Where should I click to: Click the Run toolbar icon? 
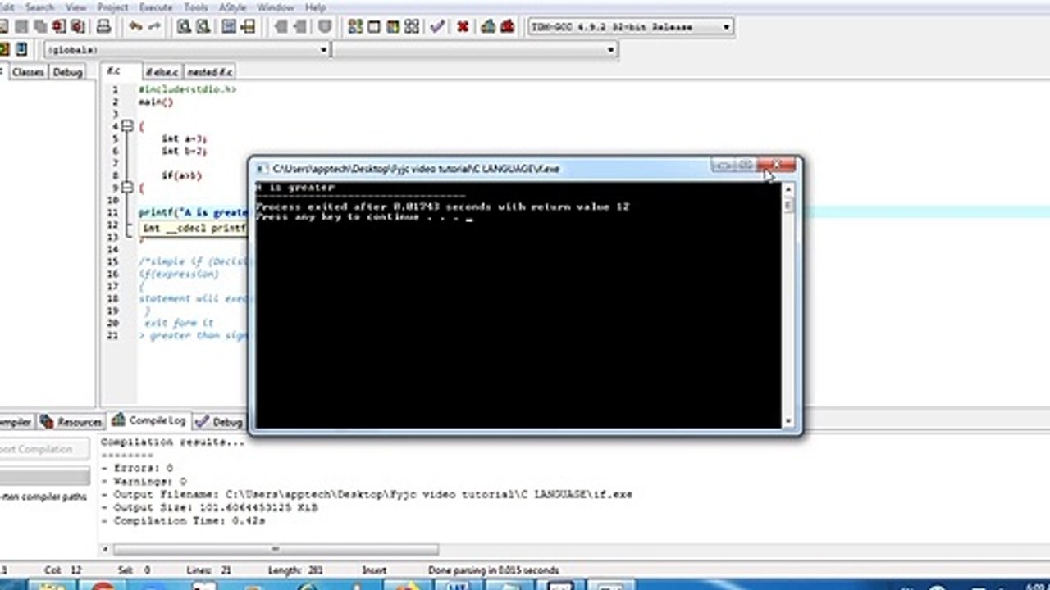(x=374, y=27)
